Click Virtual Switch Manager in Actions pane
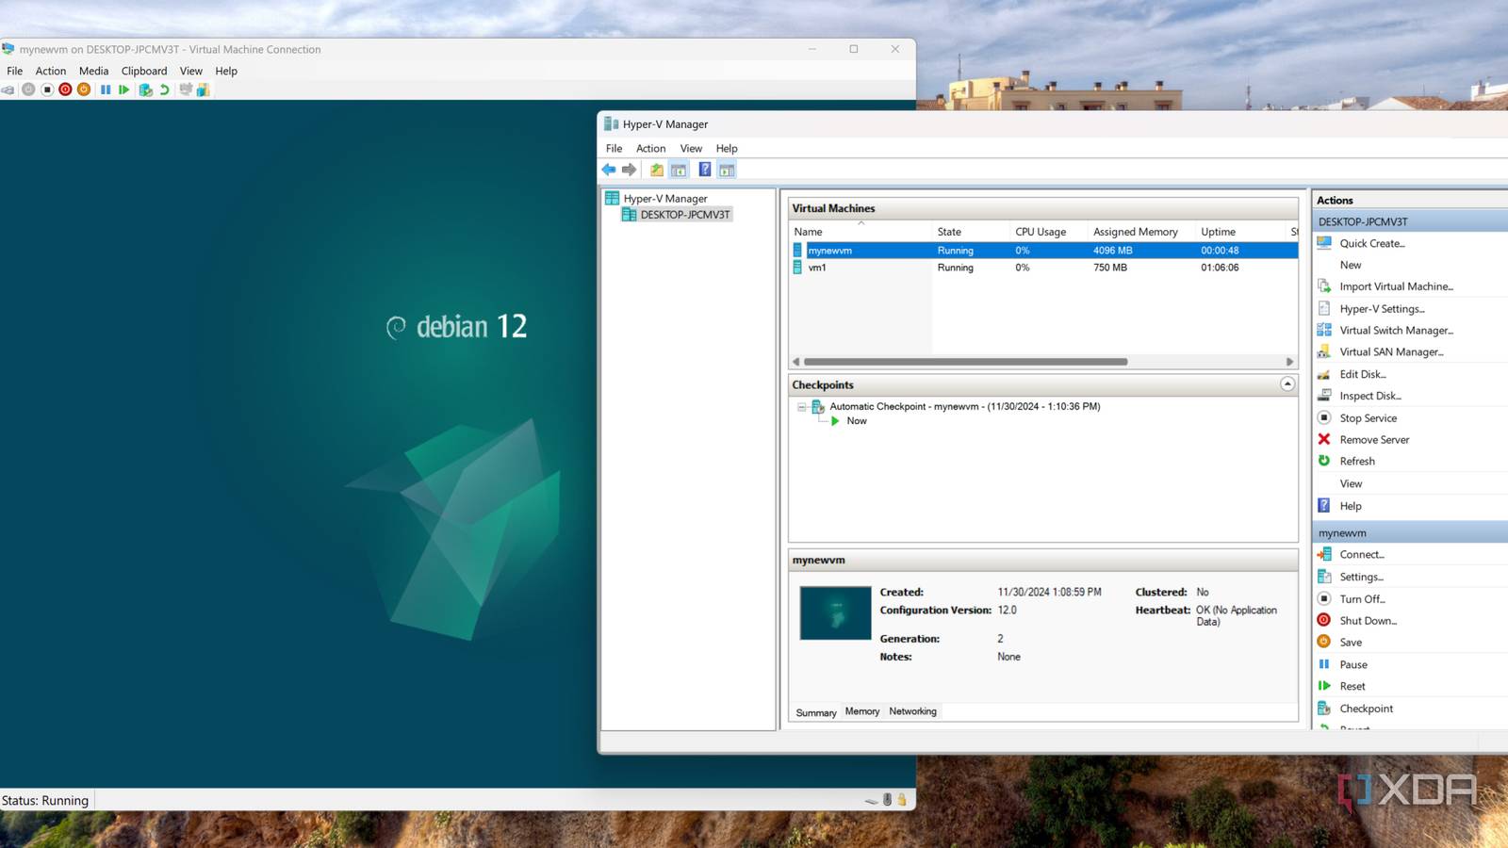The width and height of the screenshot is (1508, 848). (x=1396, y=331)
